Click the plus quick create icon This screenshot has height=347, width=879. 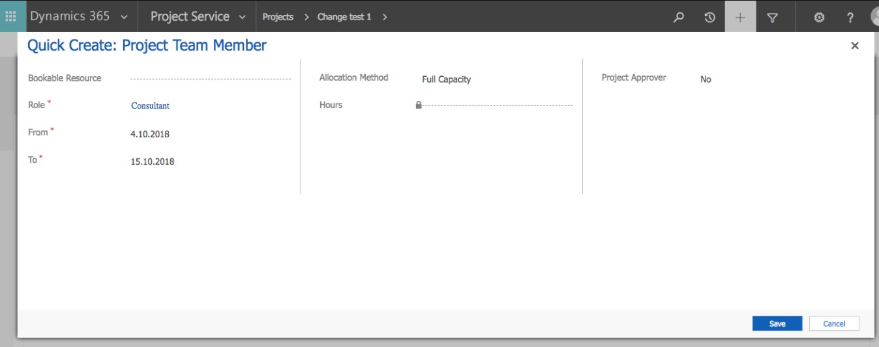[740, 18]
